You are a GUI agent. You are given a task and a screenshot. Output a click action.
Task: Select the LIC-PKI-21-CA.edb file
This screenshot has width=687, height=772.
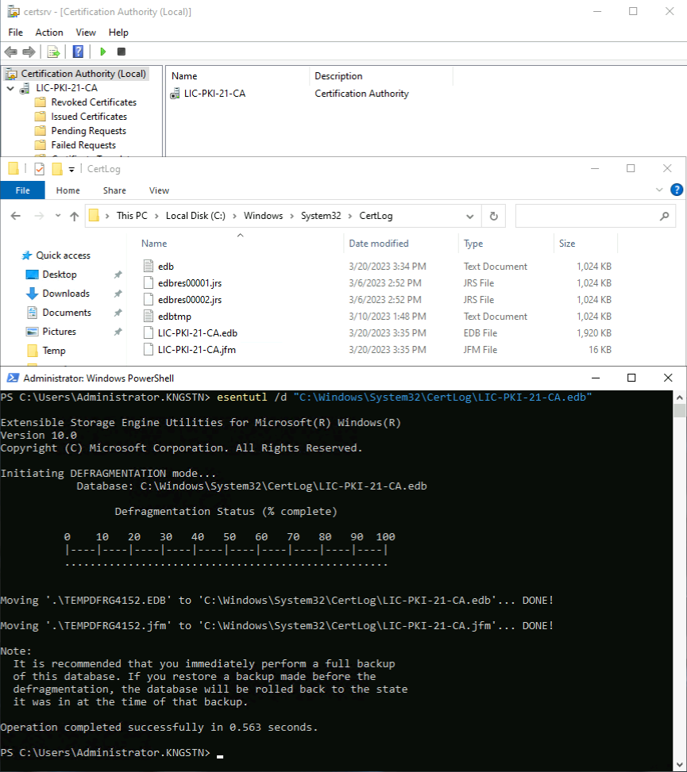[x=197, y=333]
